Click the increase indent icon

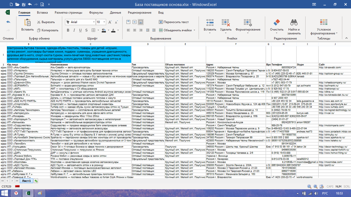pyautogui.click(x=154, y=30)
